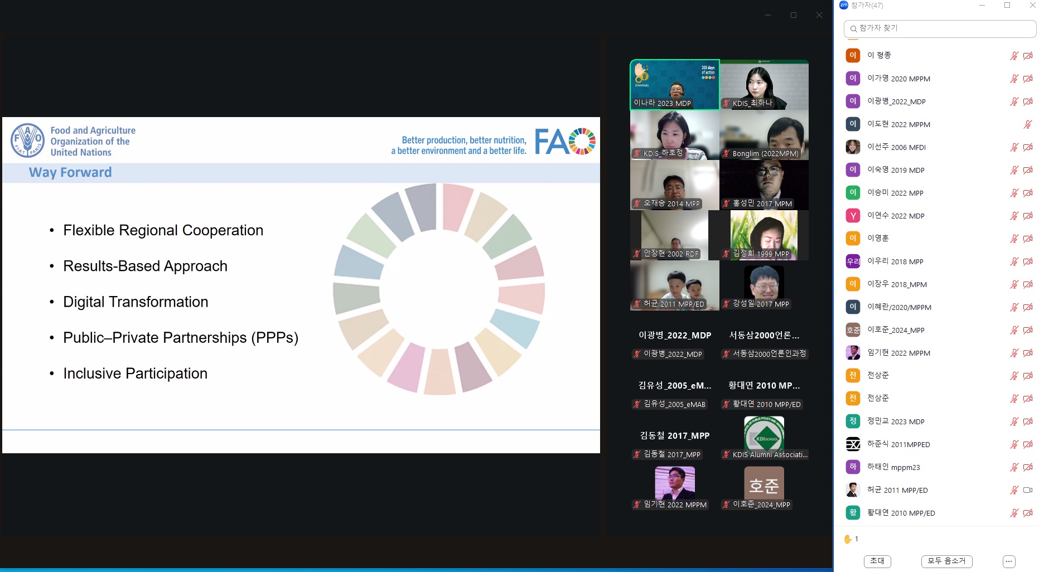The image size is (1039, 572).
Task: Click muted mic icon for 이도현 2022 MPPM
Action: pyautogui.click(x=1028, y=124)
